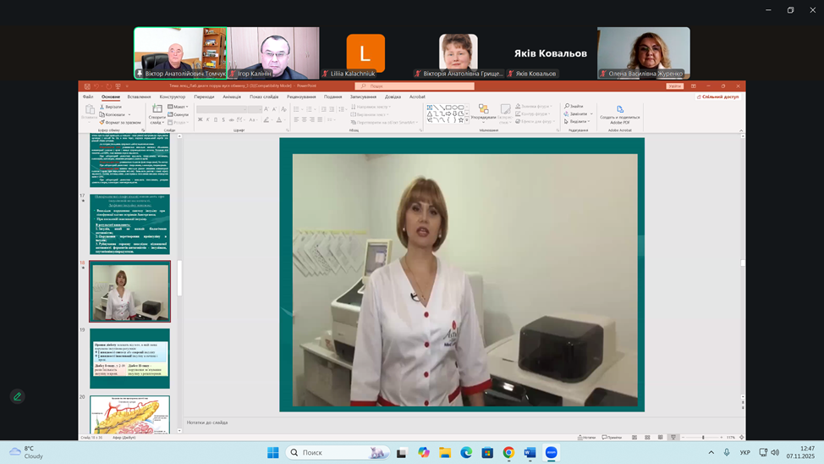Switch to Reading view icon
Viewport: 824px width, 464px height.
(x=661, y=437)
